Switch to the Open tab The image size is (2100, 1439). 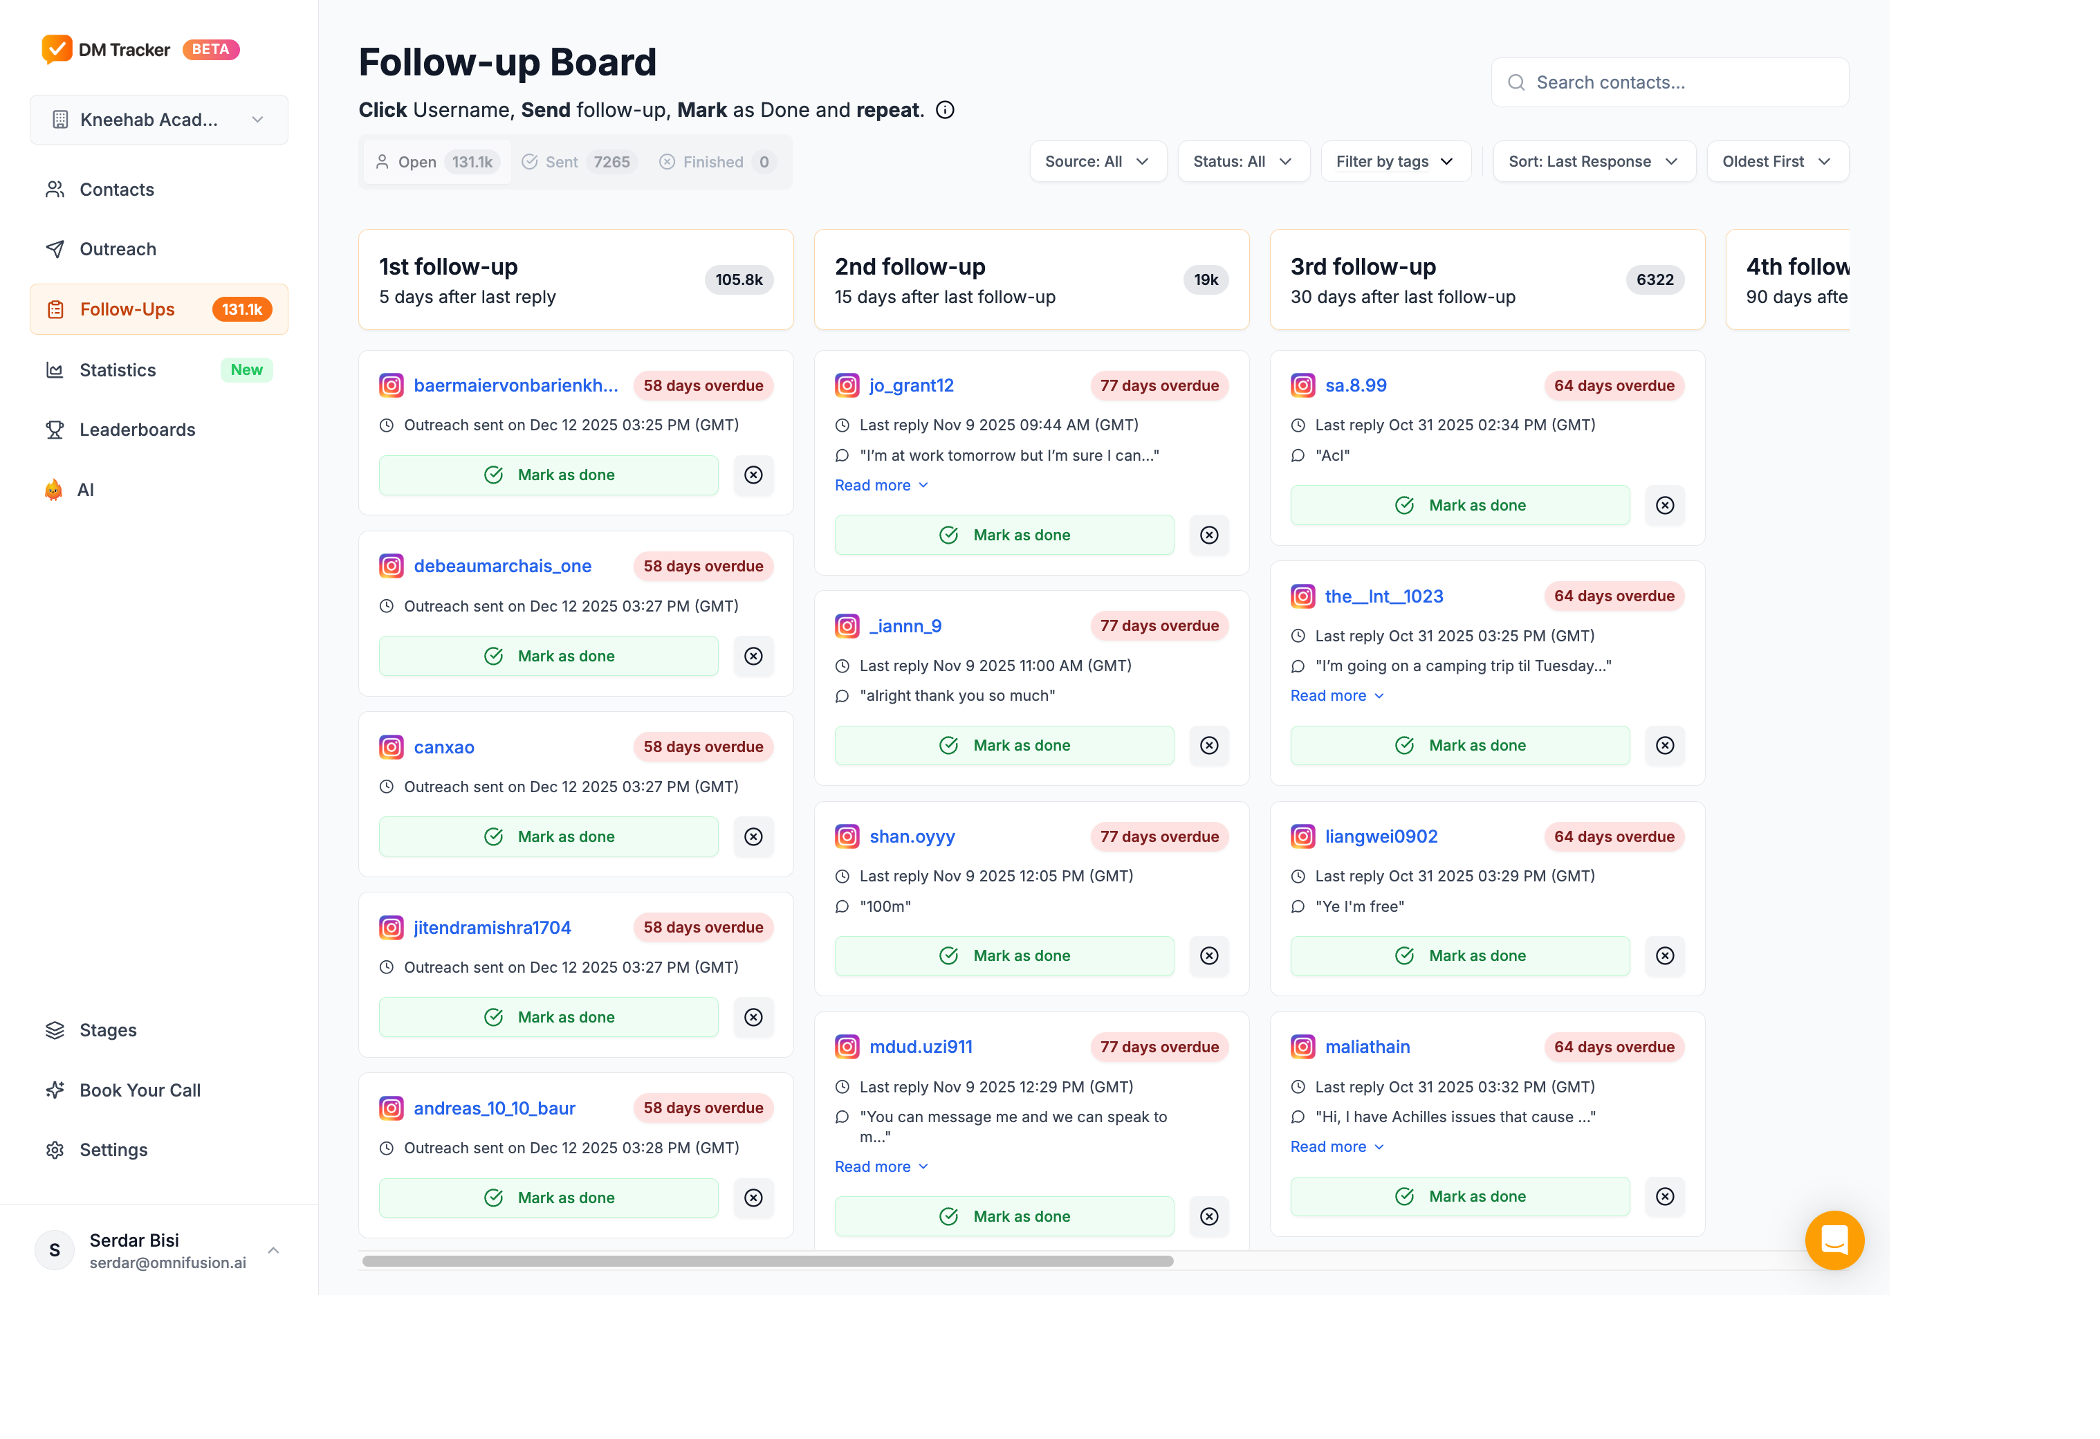click(436, 163)
